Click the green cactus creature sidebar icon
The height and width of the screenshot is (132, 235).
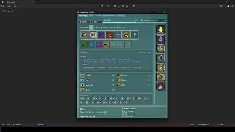click(161, 77)
